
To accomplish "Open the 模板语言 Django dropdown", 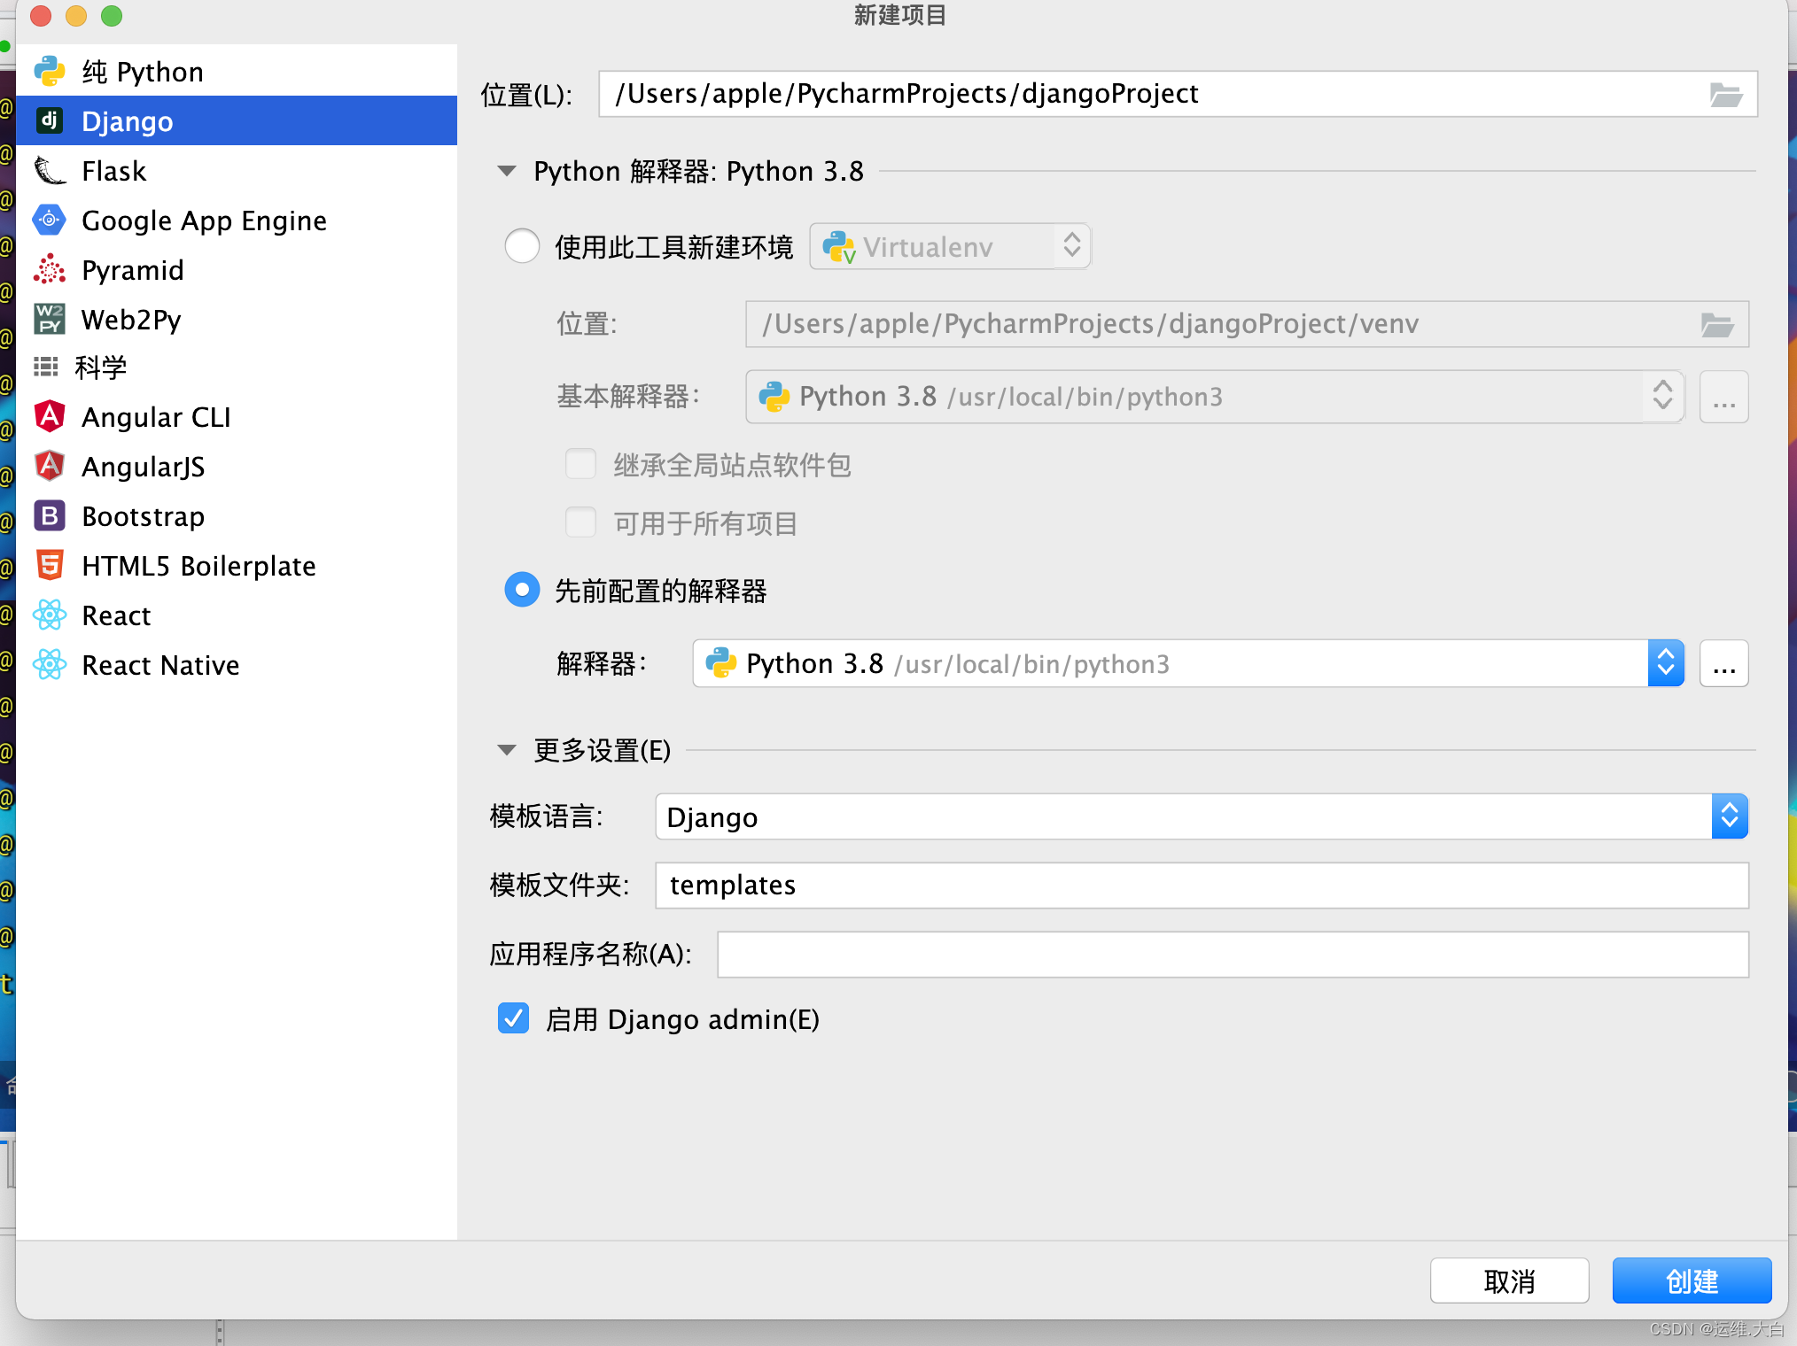I will 1730,816.
